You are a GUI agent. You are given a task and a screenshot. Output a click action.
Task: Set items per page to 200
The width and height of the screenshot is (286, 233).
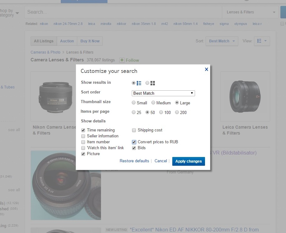coord(177,112)
